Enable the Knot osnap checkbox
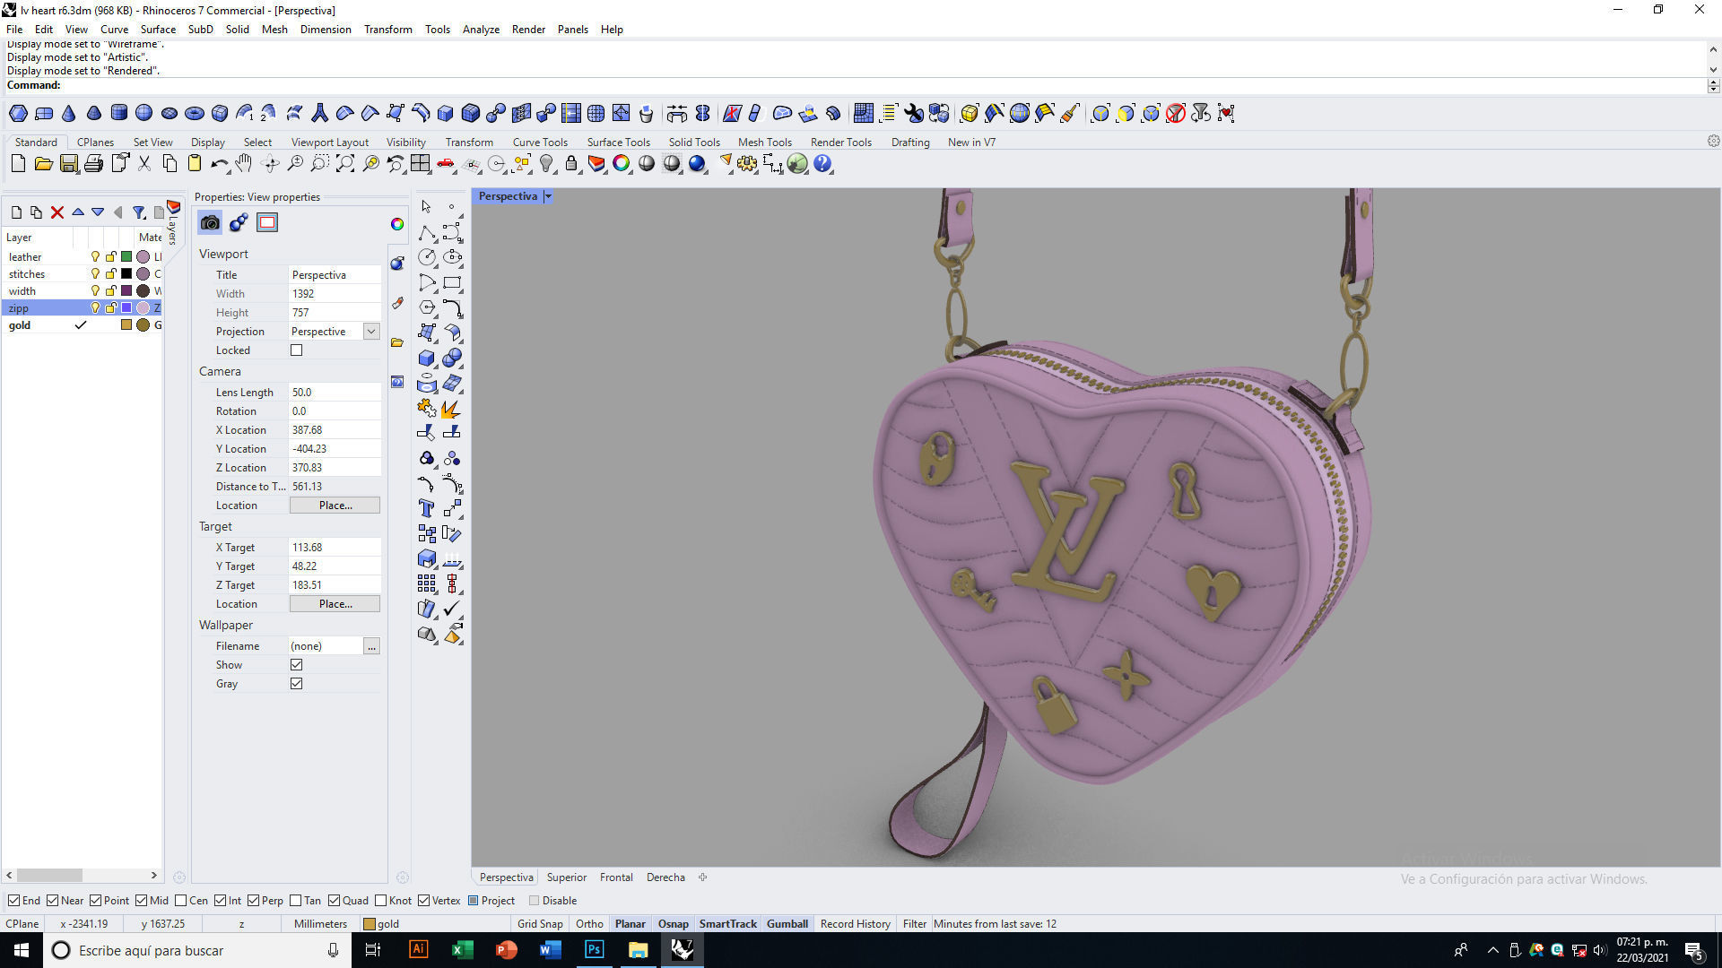Screen dimensions: 1722x968 coord(380,901)
